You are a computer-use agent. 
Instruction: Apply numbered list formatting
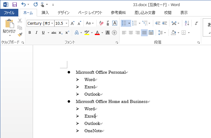pos(135,23)
